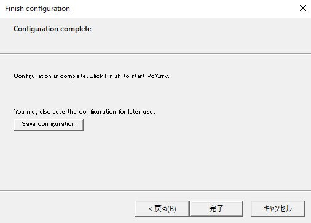Abort the configuration wizard with キャンセル
The image size is (311, 223).
coord(278,209)
